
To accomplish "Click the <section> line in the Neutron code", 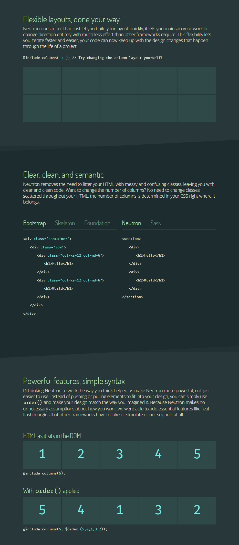I will click(131, 239).
